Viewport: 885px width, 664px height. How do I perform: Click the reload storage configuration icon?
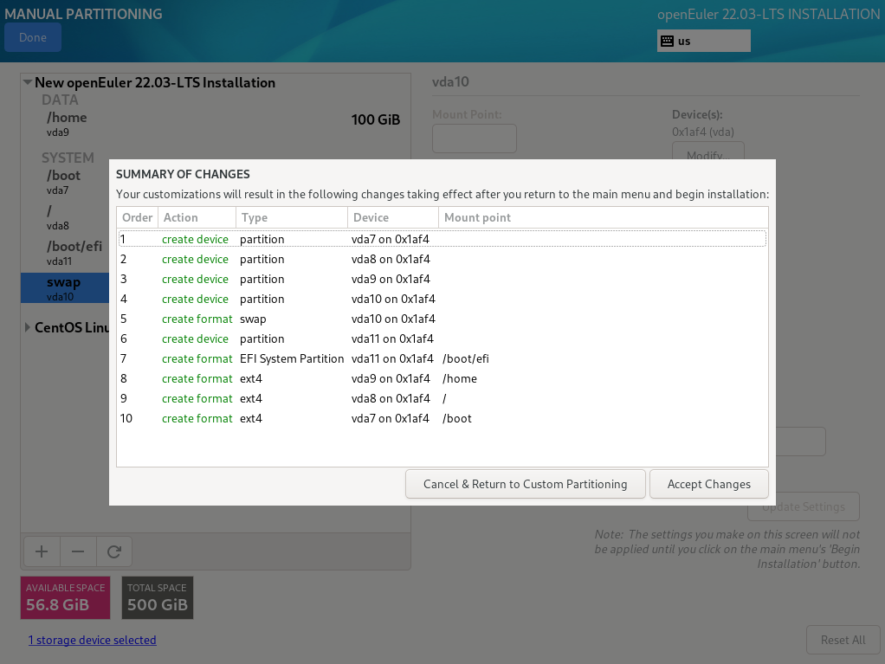(x=114, y=551)
